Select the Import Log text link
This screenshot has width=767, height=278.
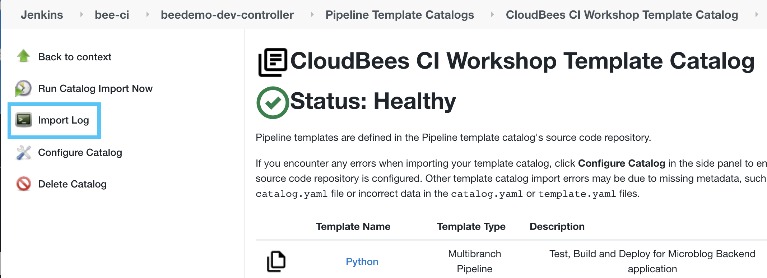pyautogui.click(x=63, y=120)
